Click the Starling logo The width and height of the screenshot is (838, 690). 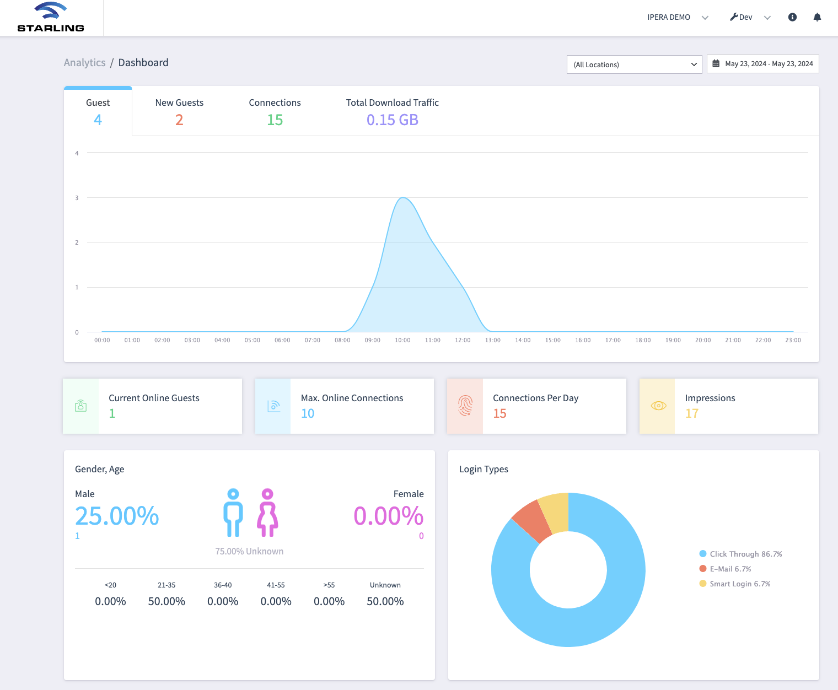point(51,17)
